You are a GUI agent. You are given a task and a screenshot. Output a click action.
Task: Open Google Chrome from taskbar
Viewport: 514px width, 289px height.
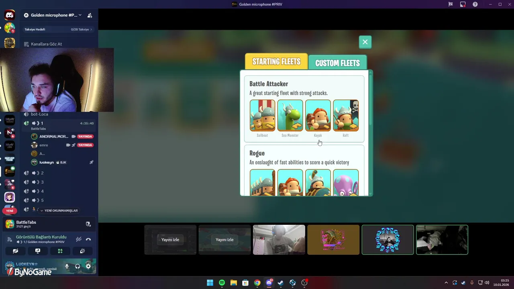pyautogui.click(x=257, y=283)
